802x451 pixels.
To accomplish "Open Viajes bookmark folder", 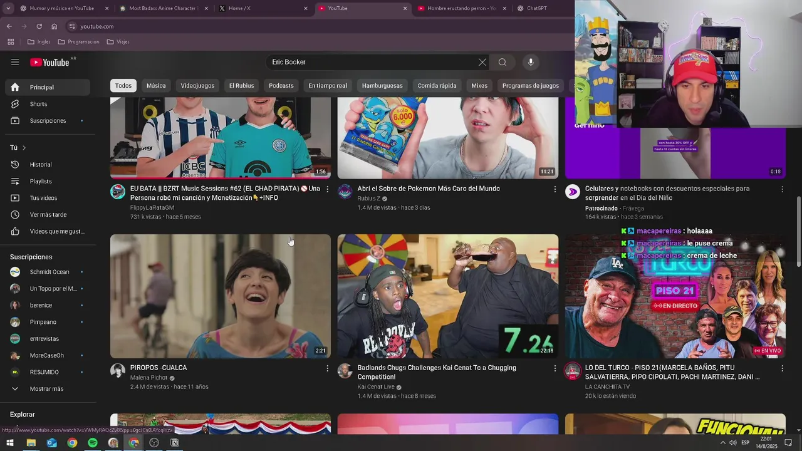I will click(118, 42).
